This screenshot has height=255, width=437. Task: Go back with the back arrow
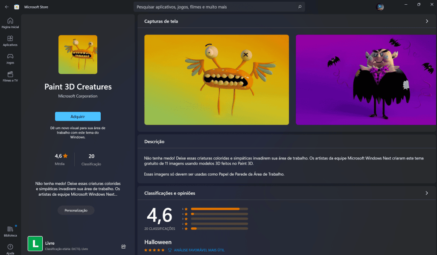7,7
